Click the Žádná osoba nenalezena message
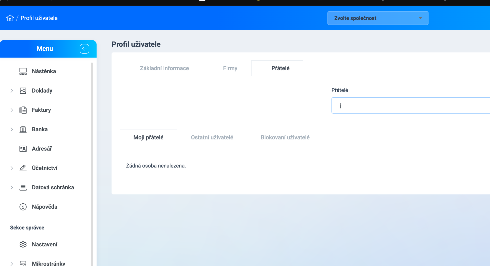Image resolution: width=490 pixels, height=266 pixels. [156, 166]
